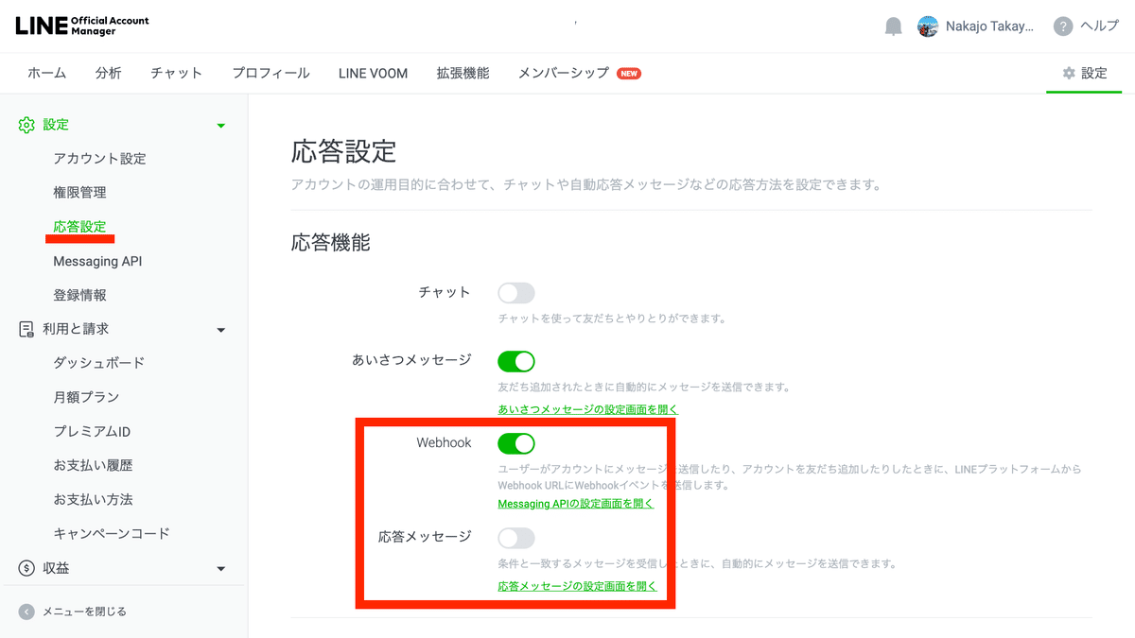
Task: Select アカウント設定 in the sidebar
Action: click(x=99, y=159)
